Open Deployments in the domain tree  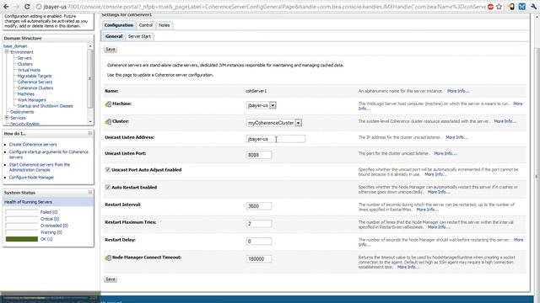point(22,112)
